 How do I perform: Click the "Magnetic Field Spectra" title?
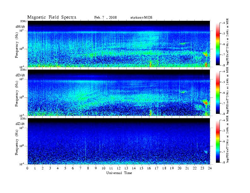52,17
